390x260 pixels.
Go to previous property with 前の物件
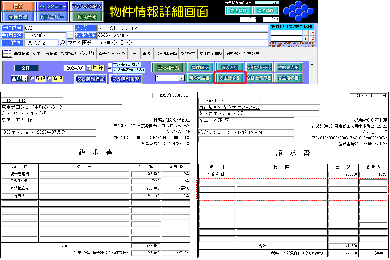(238, 11)
